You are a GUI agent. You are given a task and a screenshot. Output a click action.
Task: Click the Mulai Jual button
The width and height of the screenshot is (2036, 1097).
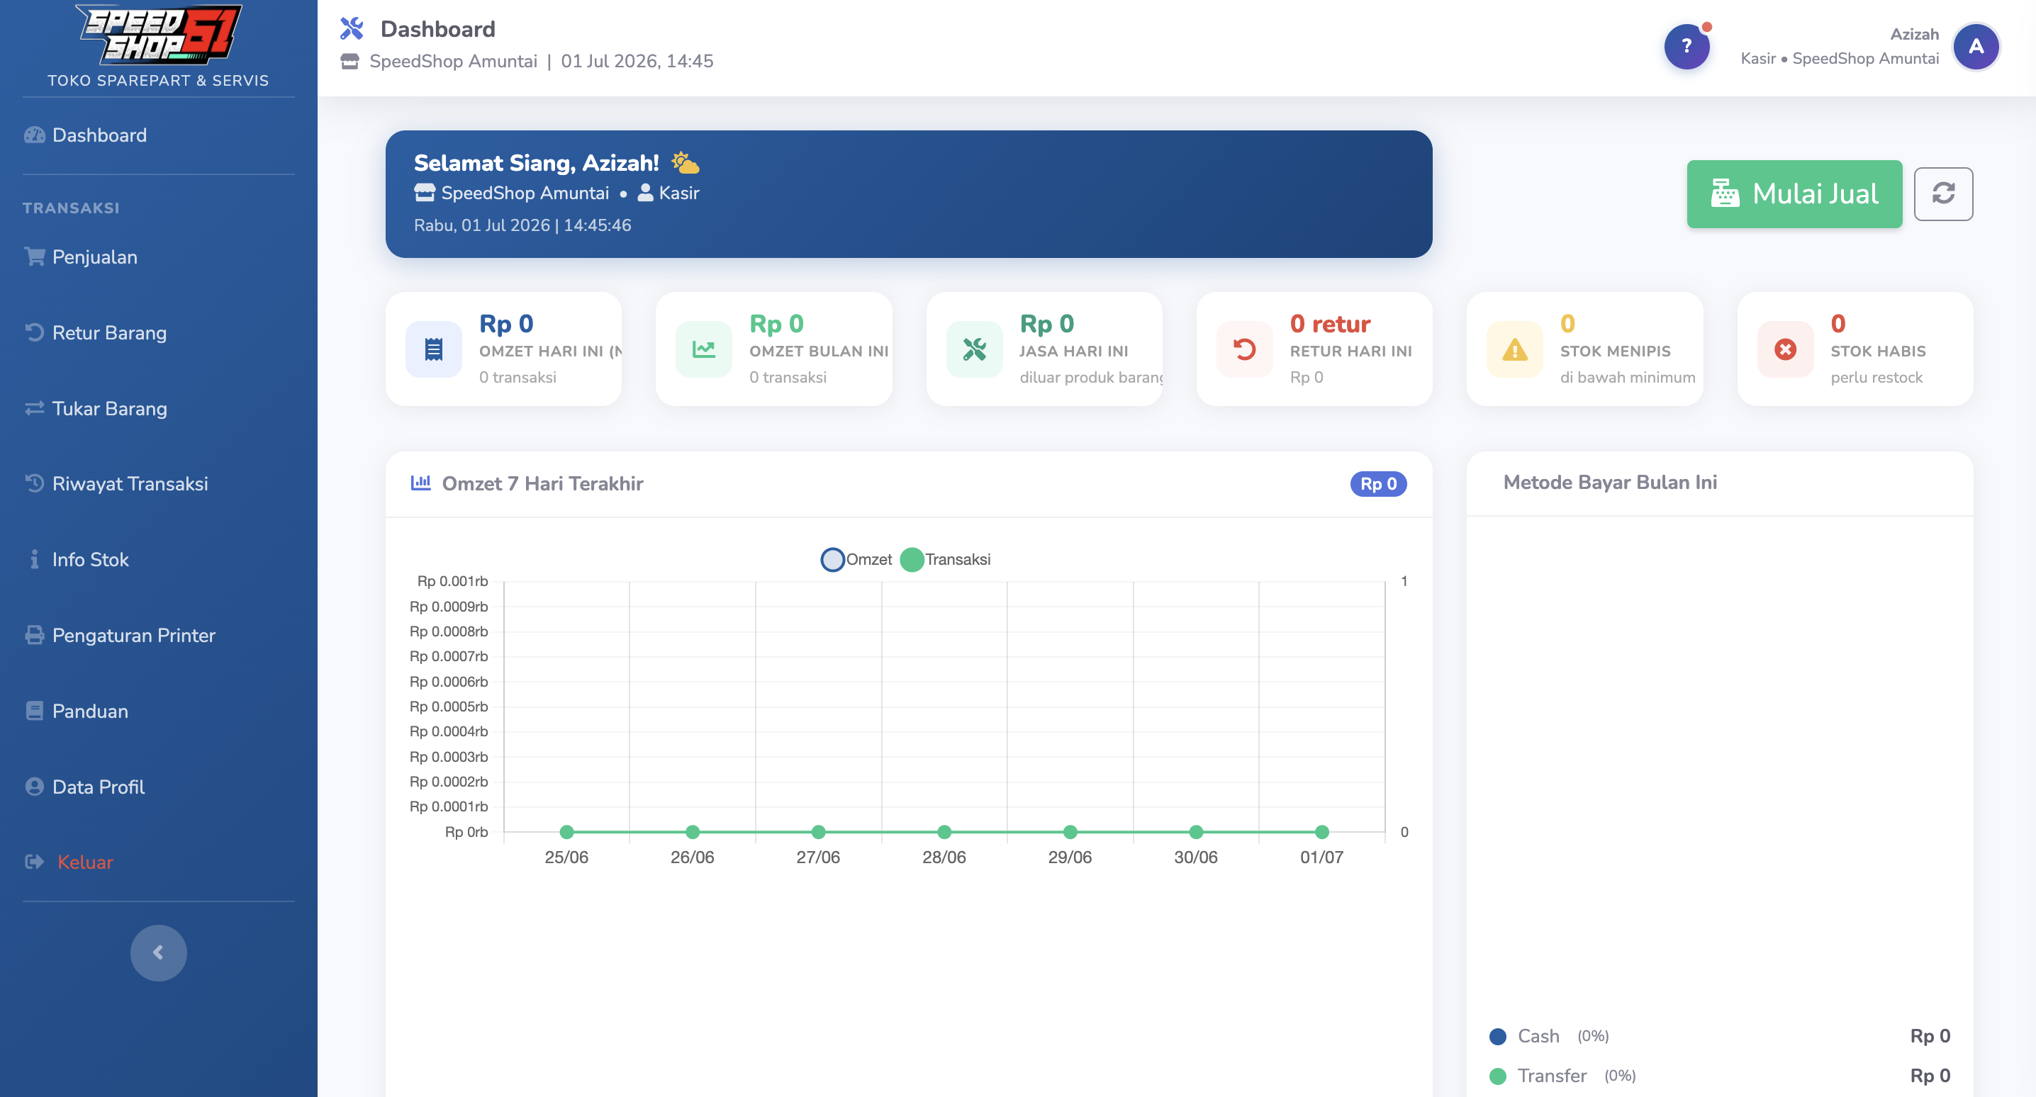tap(1794, 194)
